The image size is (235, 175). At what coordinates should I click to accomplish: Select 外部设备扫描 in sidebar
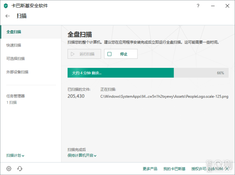click(17, 72)
